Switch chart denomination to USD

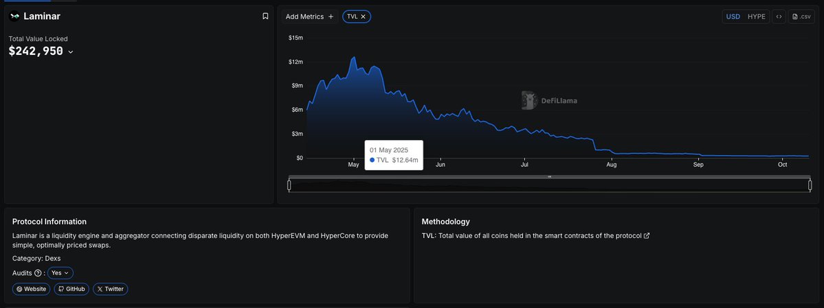pos(733,16)
